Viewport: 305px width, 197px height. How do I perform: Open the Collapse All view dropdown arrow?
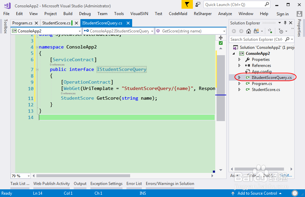pyautogui.click(x=262, y=31)
